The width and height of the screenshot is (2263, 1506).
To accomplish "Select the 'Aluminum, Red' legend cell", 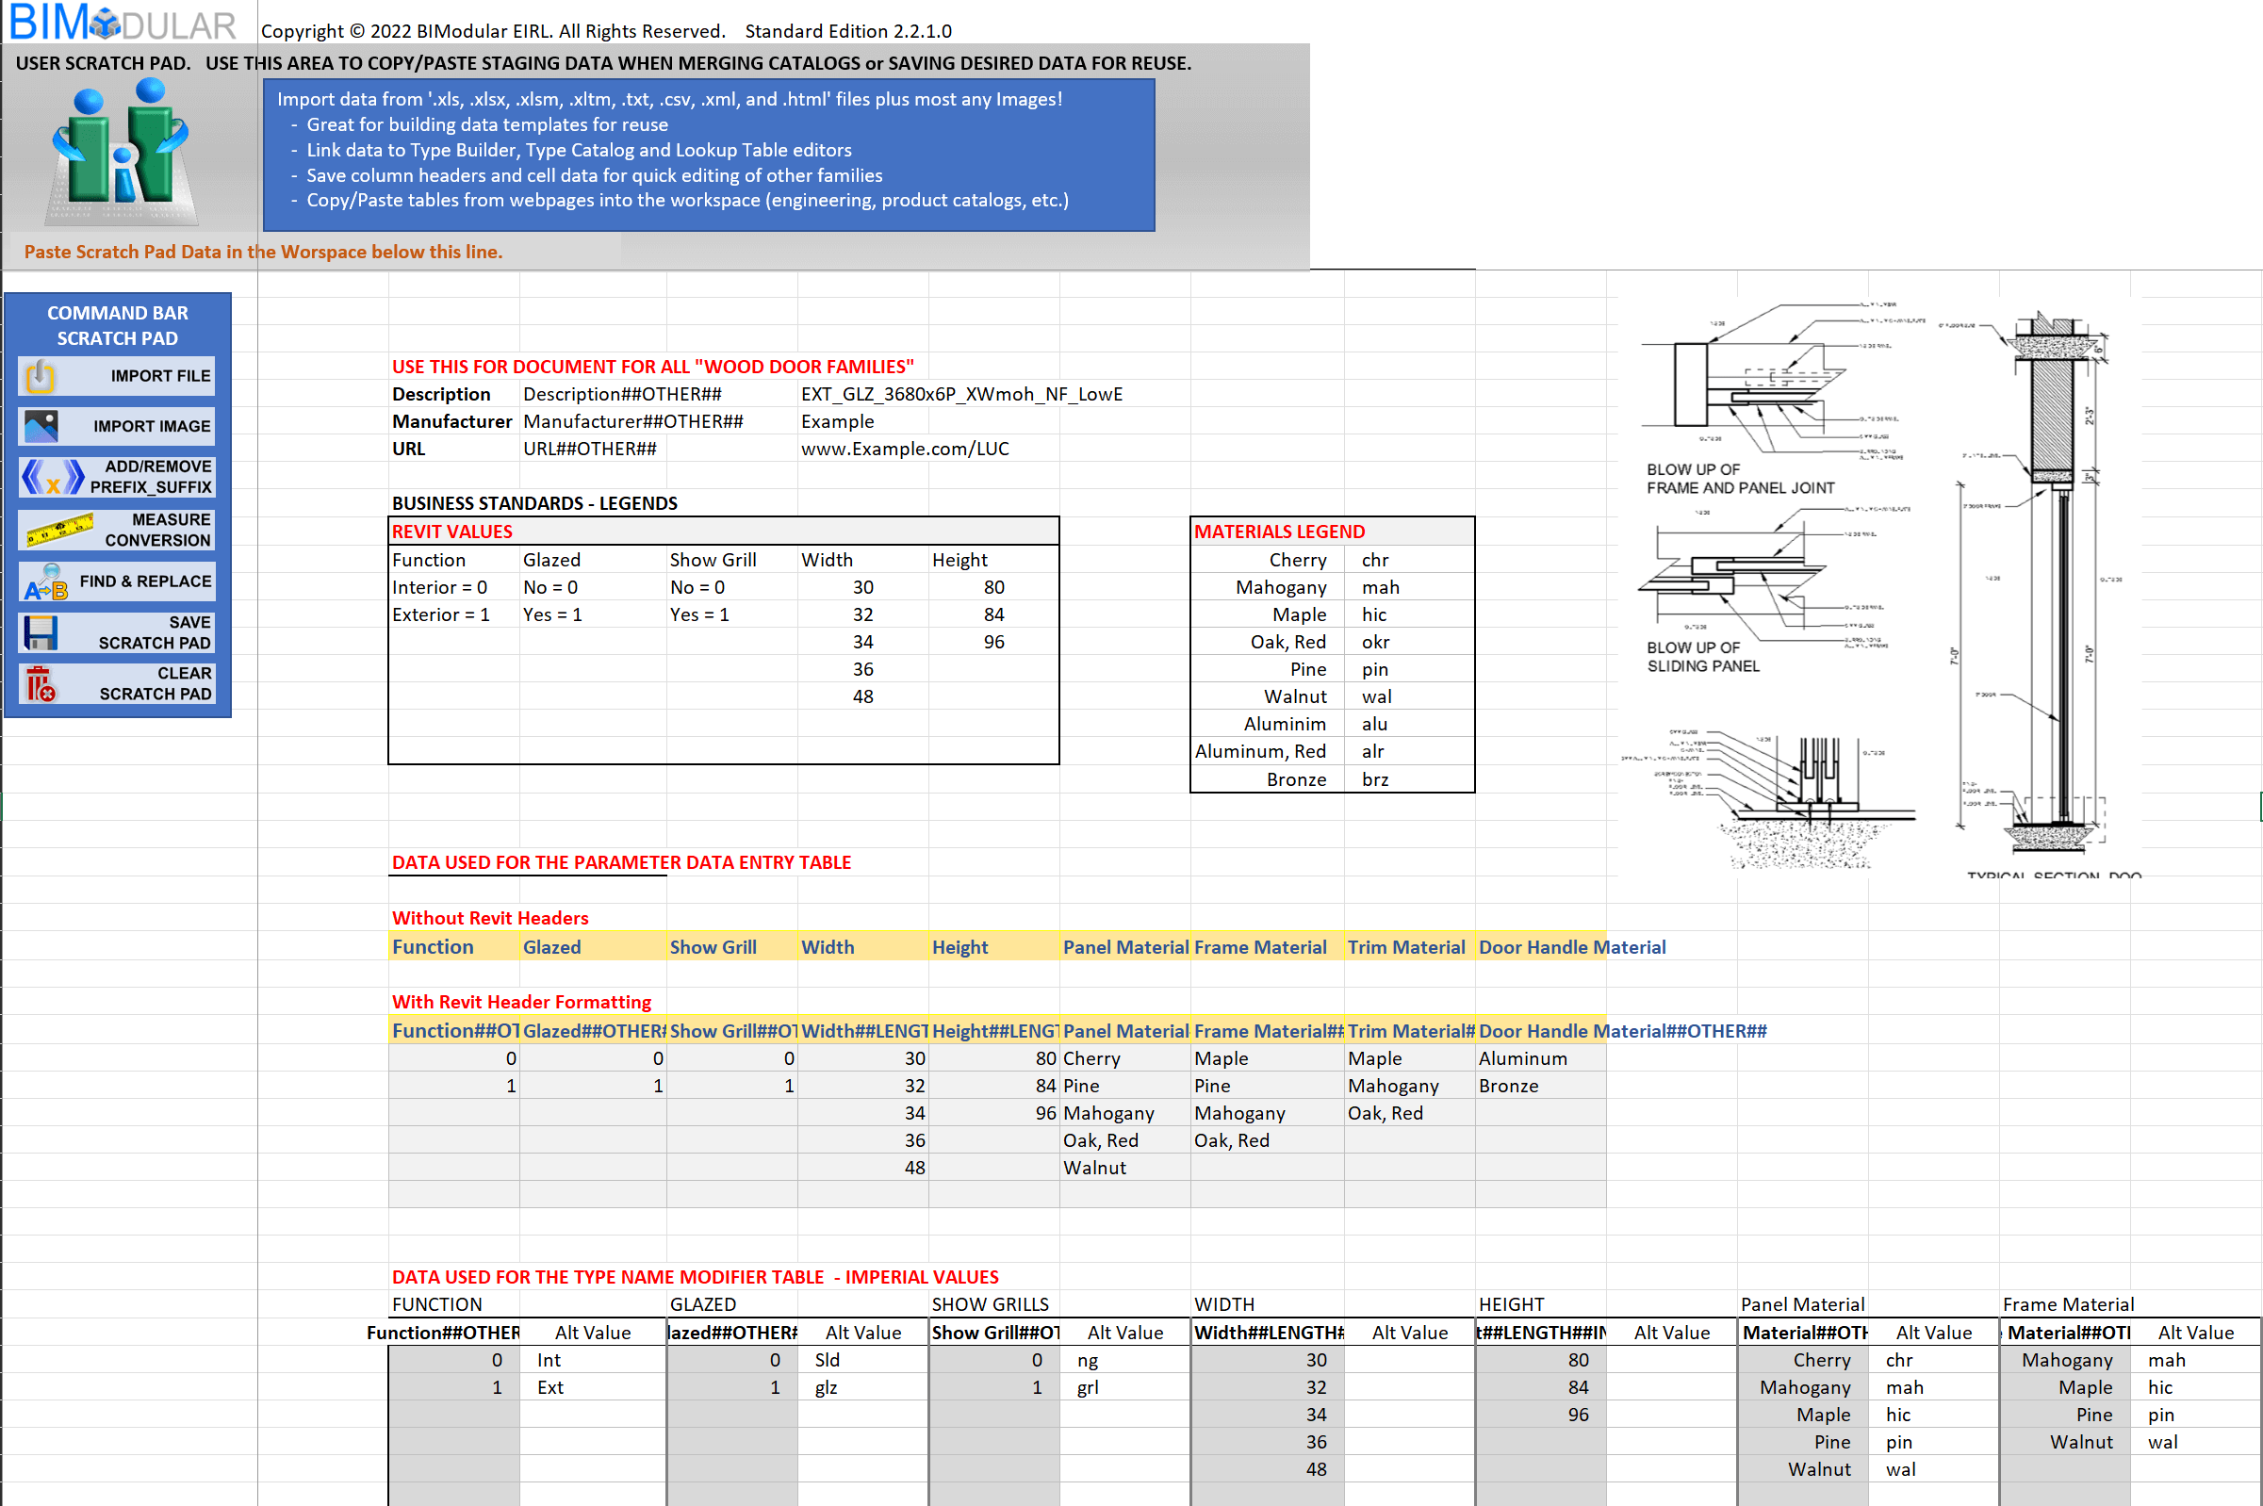I will click(1262, 751).
